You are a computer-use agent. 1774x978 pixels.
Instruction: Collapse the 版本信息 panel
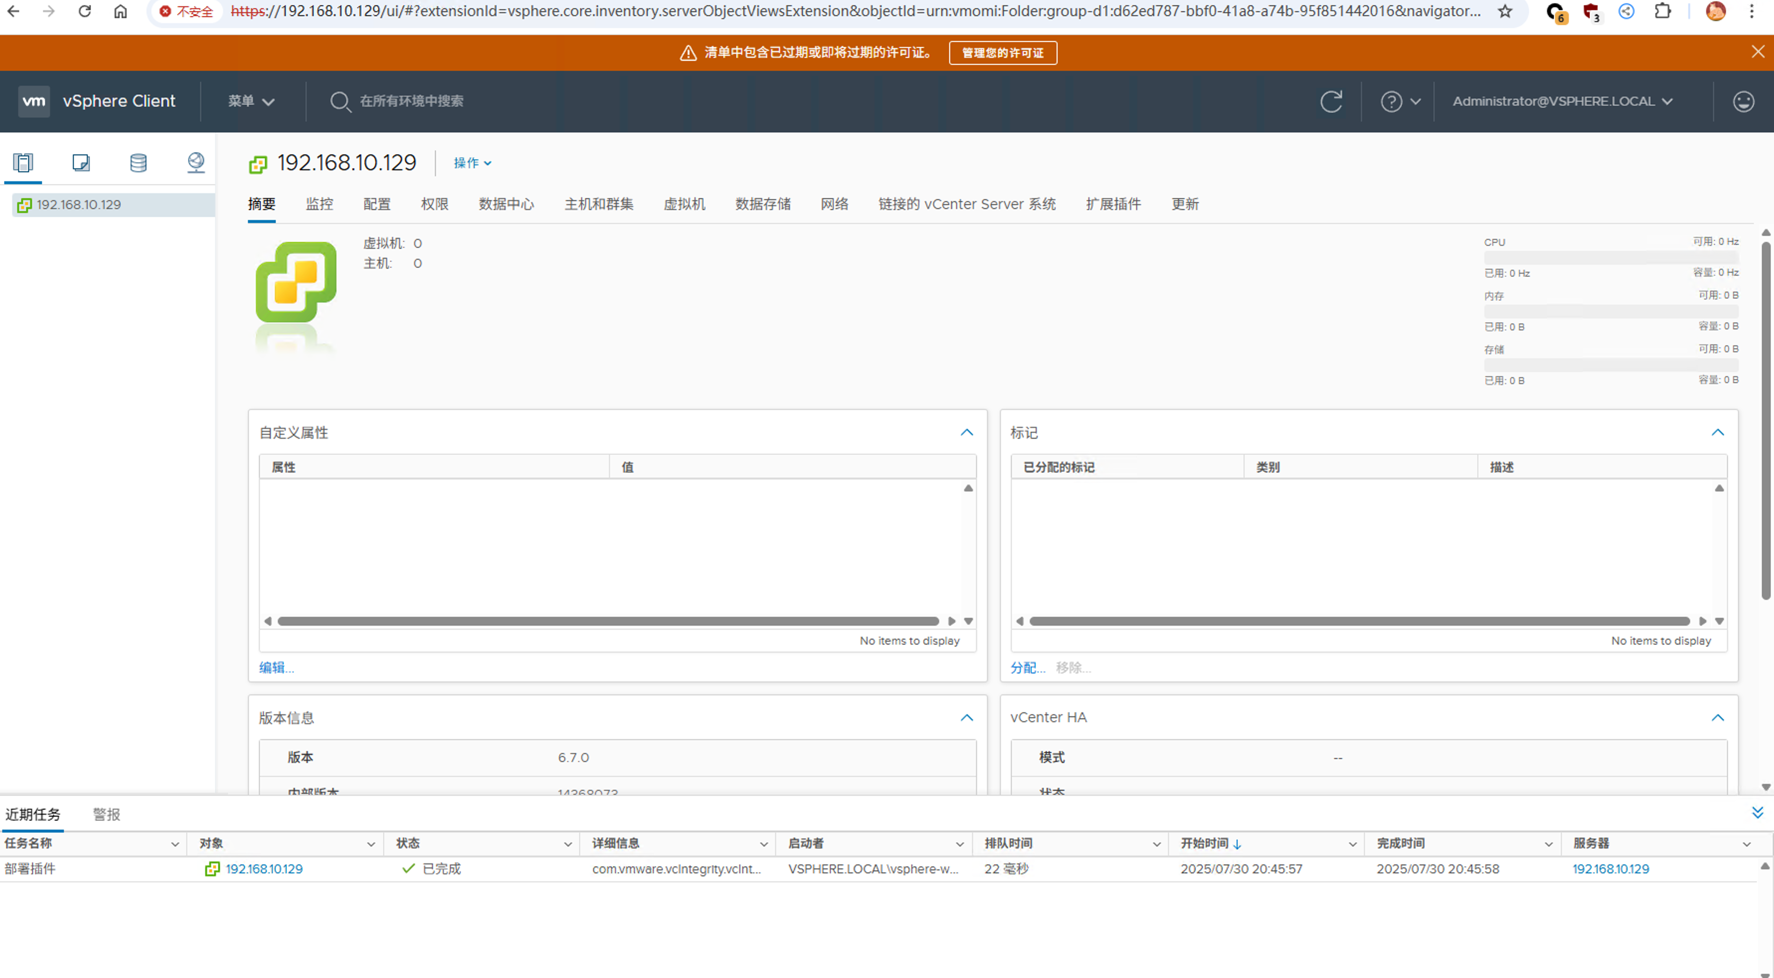point(966,717)
